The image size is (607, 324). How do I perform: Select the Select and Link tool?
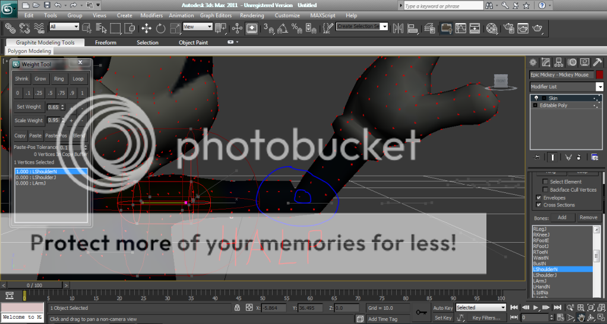[10, 28]
